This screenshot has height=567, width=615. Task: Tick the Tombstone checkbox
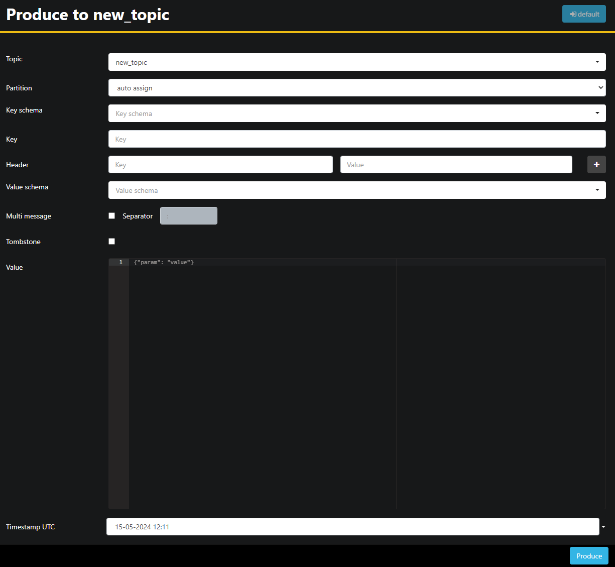click(x=112, y=242)
